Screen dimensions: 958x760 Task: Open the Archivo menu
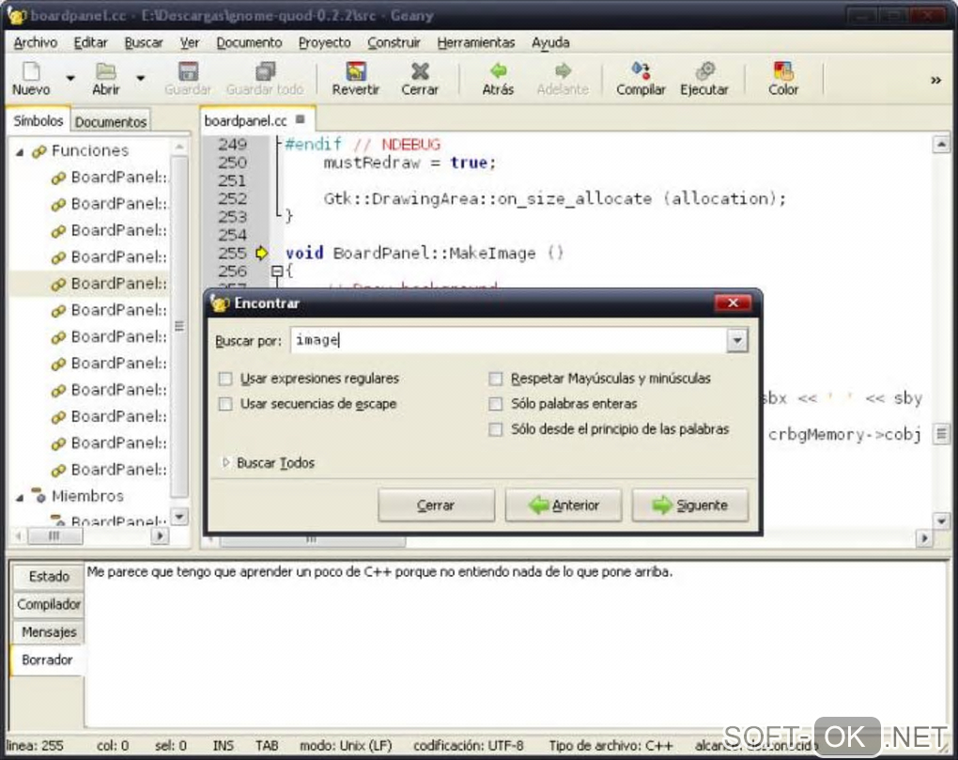pyautogui.click(x=36, y=43)
